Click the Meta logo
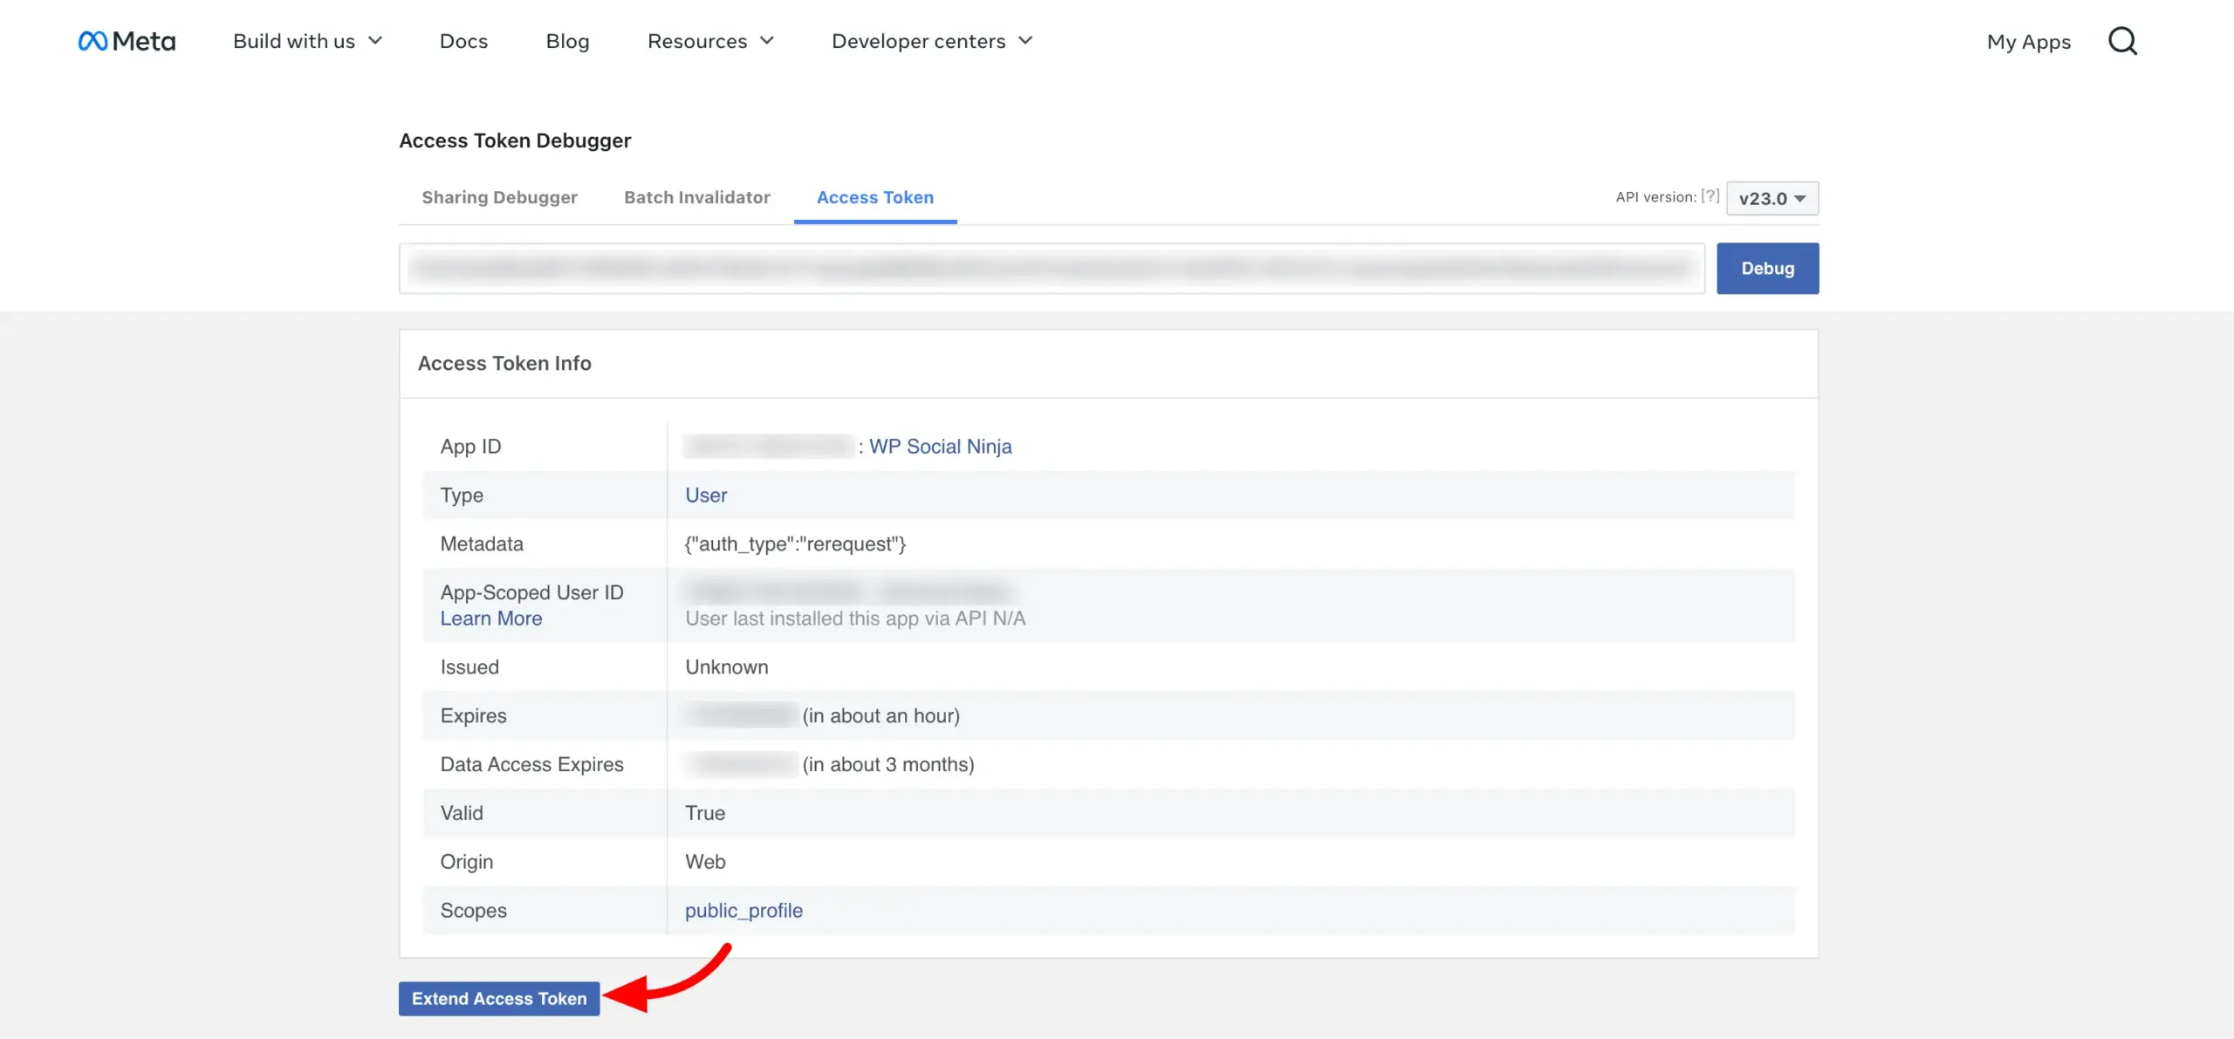 (127, 41)
